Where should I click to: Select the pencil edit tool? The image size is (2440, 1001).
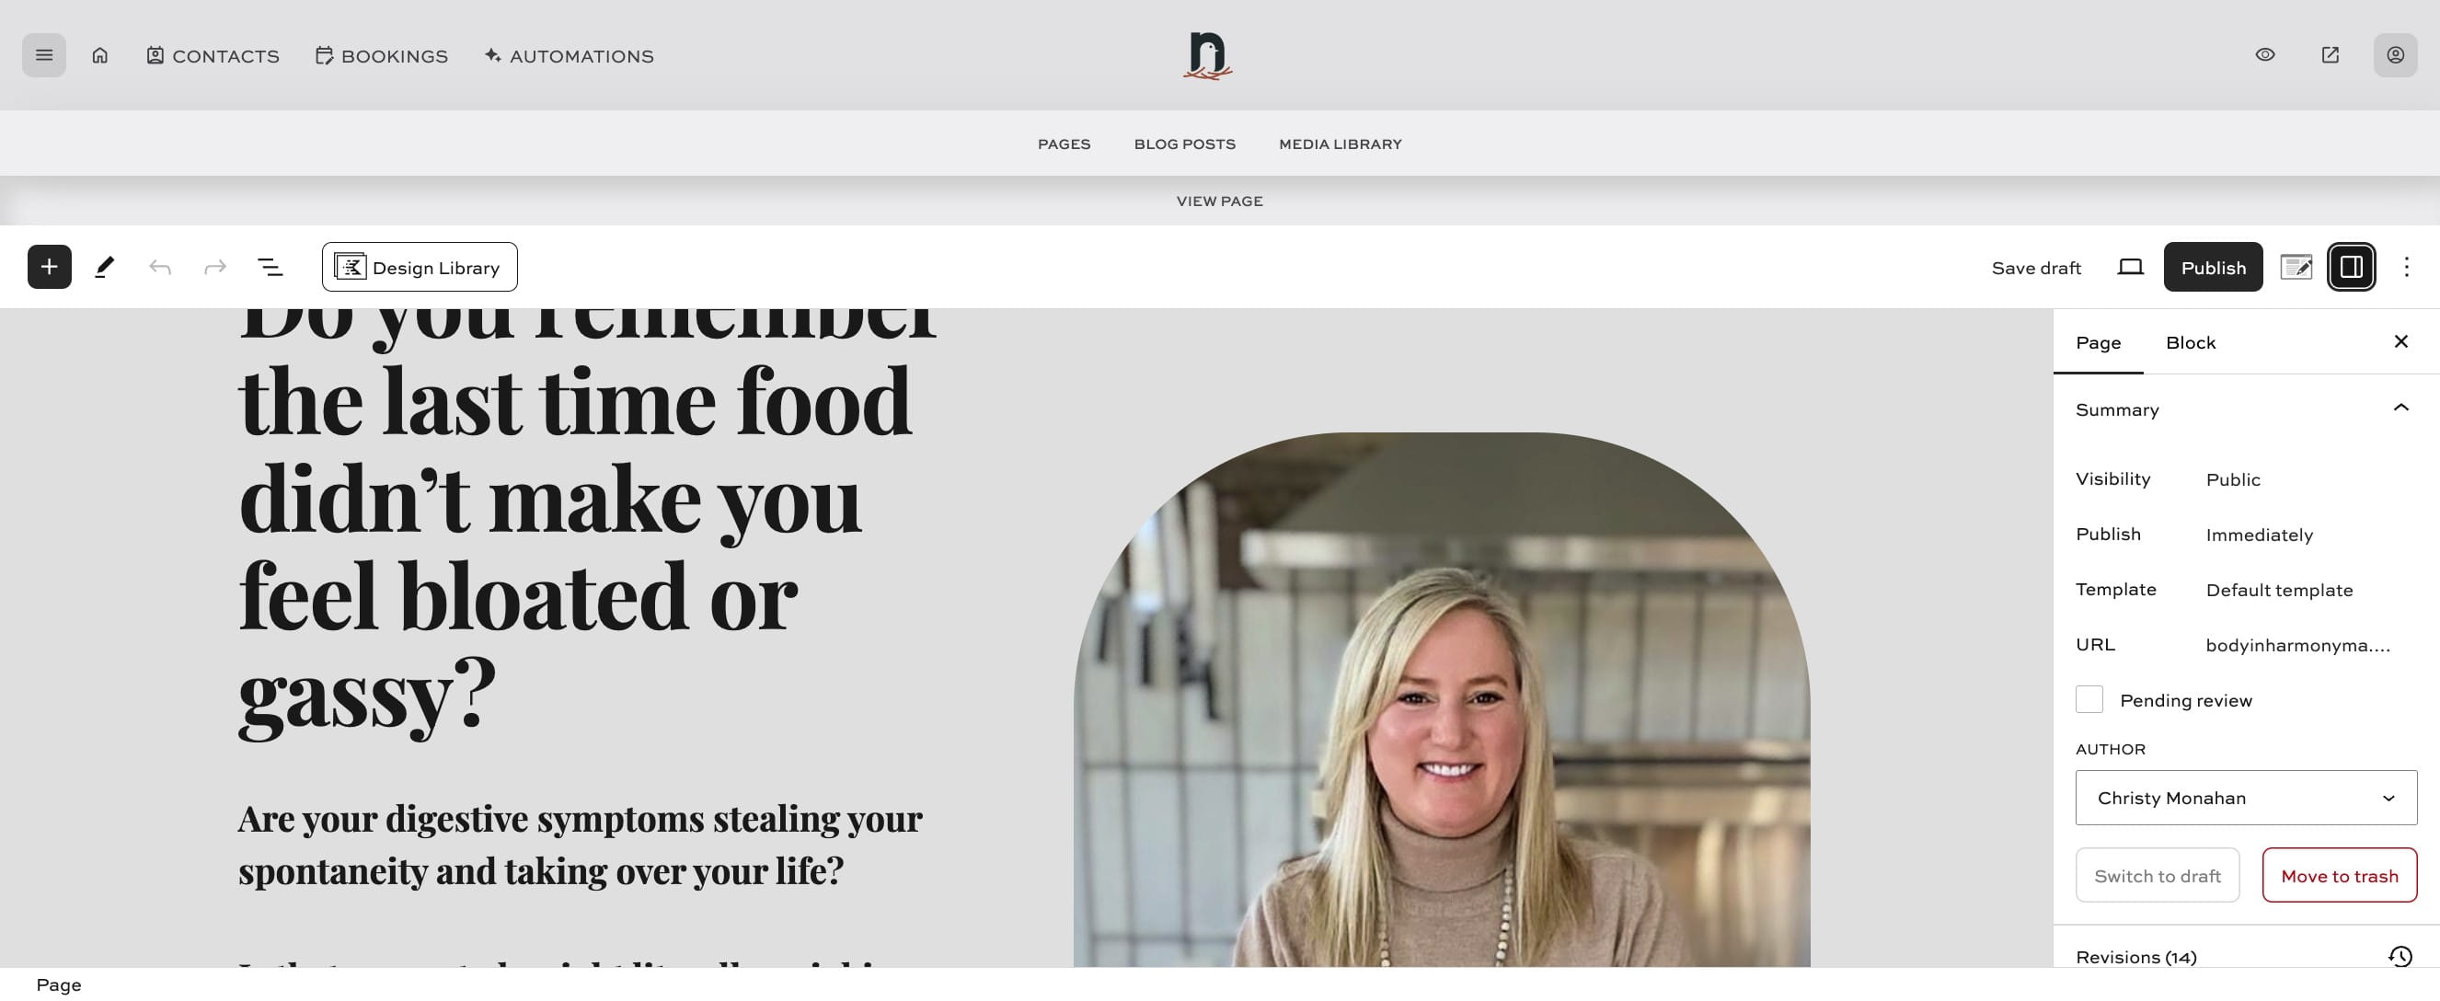click(x=104, y=267)
